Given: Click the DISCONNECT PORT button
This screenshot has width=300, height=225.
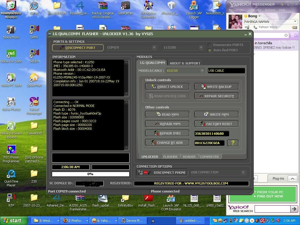Looking at the screenshot, I should pos(78,48).
